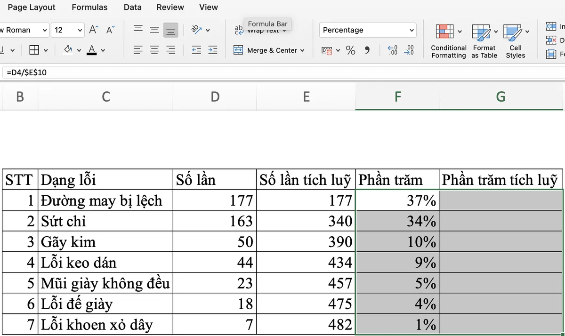Image resolution: width=565 pixels, height=336 pixels.
Task: Click the black Font Color A icon
Action: pos(91,50)
